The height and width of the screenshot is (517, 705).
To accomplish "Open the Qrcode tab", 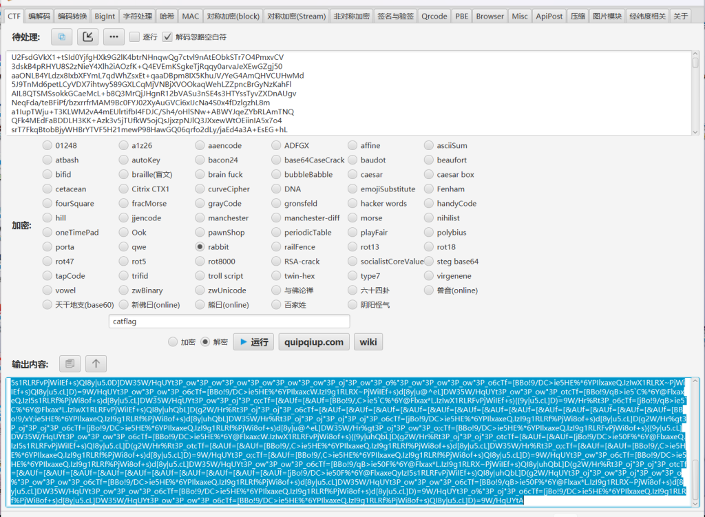I will click(434, 16).
